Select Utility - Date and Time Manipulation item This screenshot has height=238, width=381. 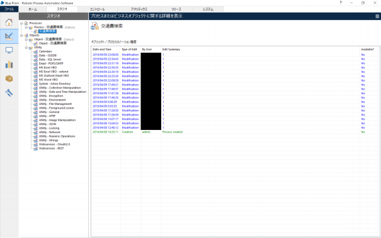point(63,92)
